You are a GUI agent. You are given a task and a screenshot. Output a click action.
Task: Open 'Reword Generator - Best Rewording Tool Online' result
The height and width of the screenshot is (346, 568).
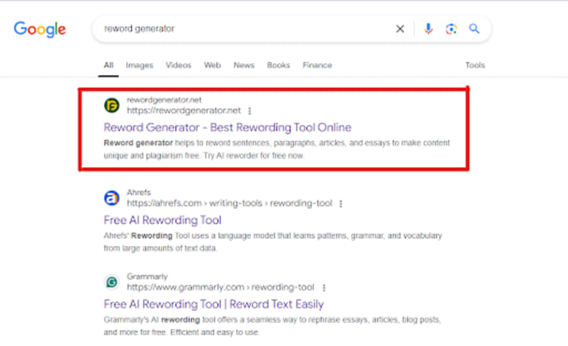pos(227,128)
